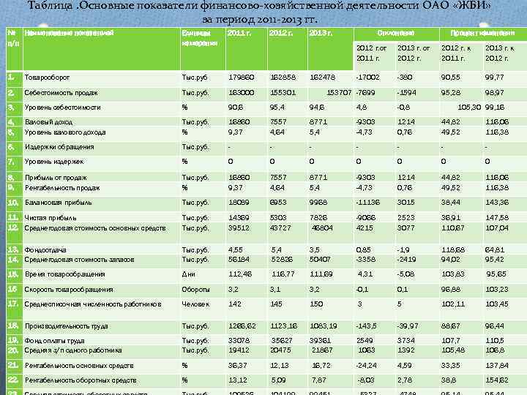Click the unit 'Человек' cell
The height and width of the screenshot is (395, 527).
(195, 304)
